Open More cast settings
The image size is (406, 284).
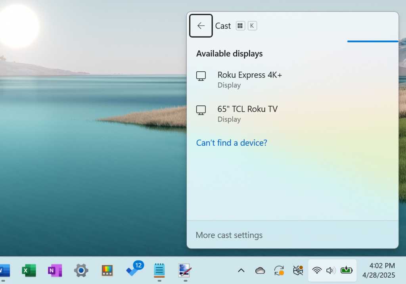click(x=229, y=235)
